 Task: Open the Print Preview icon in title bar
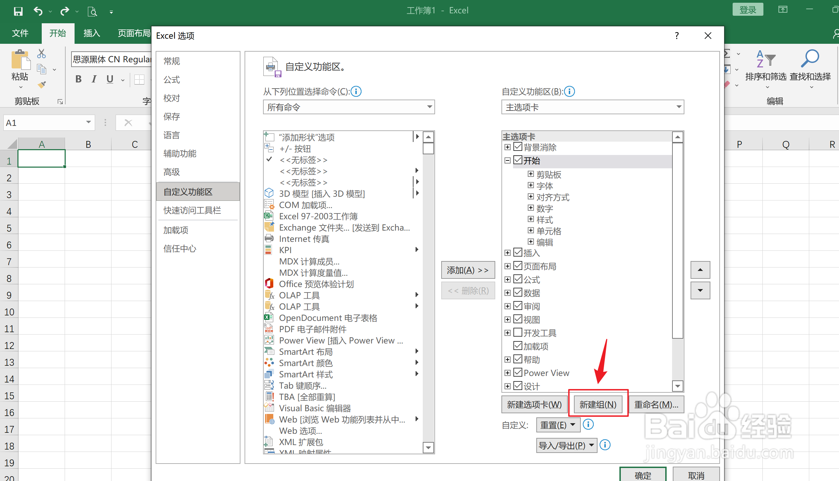pyautogui.click(x=92, y=12)
